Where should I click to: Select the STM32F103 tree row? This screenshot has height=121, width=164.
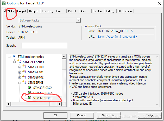click(36, 83)
